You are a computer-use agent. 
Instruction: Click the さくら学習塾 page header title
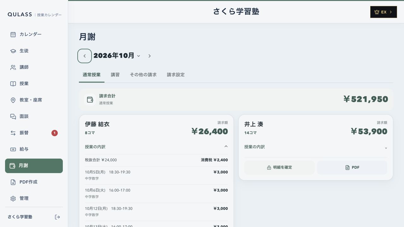[x=236, y=12]
